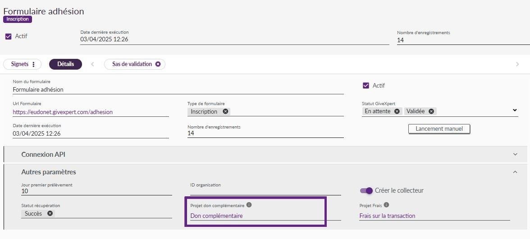Click the right tab navigation arrow
The width and height of the screenshot is (530, 239).
click(517, 64)
